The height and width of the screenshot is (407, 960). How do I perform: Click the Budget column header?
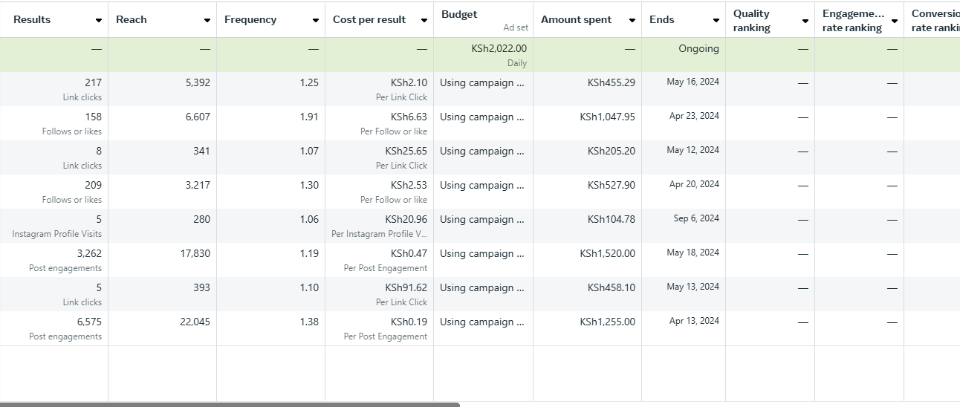pos(459,14)
